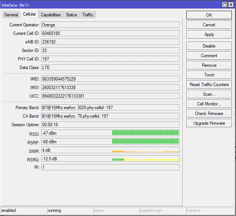Click the enabled status indicator
Image resolution: width=236 pixels, height=216 pixels.
click(23, 210)
